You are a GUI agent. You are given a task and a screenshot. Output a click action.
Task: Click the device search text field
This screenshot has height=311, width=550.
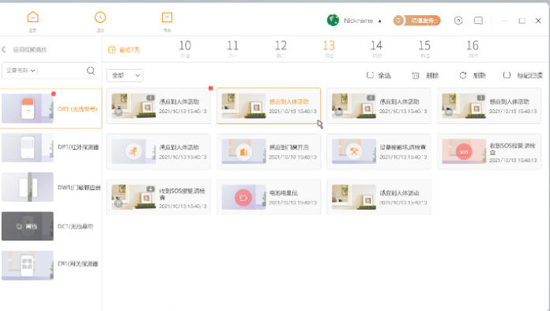pyautogui.click(x=61, y=70)
